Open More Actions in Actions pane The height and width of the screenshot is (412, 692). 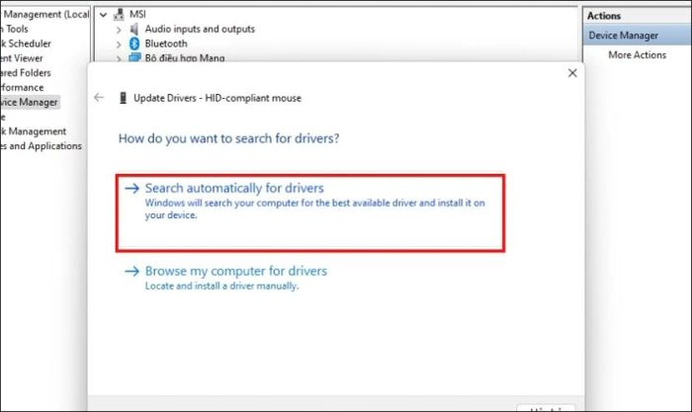click(x=638, y=54)
